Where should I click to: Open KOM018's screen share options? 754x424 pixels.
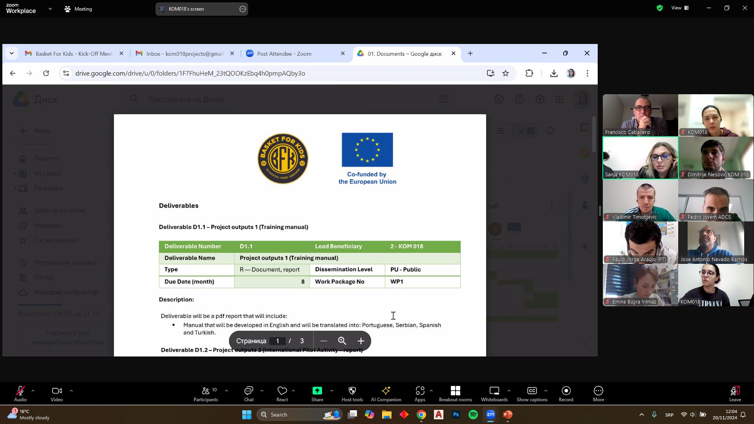[x=243, y=9]
